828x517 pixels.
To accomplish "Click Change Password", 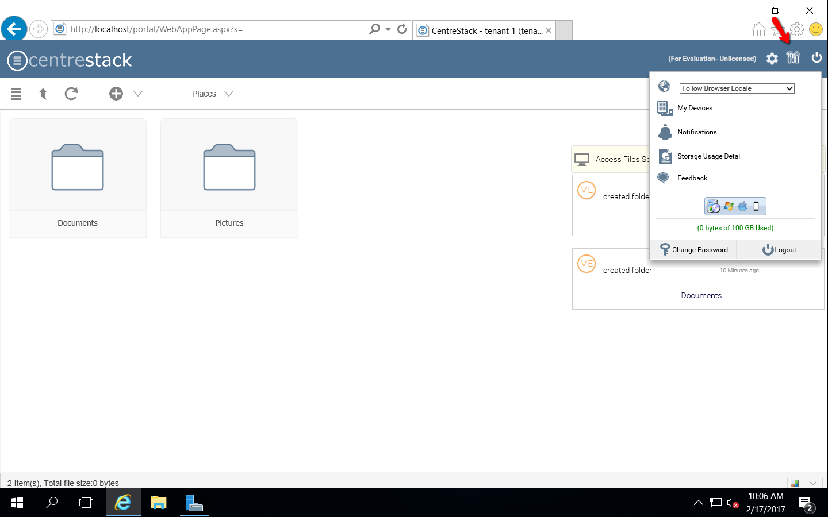I will pyautogui.click(x=694, y=250).
